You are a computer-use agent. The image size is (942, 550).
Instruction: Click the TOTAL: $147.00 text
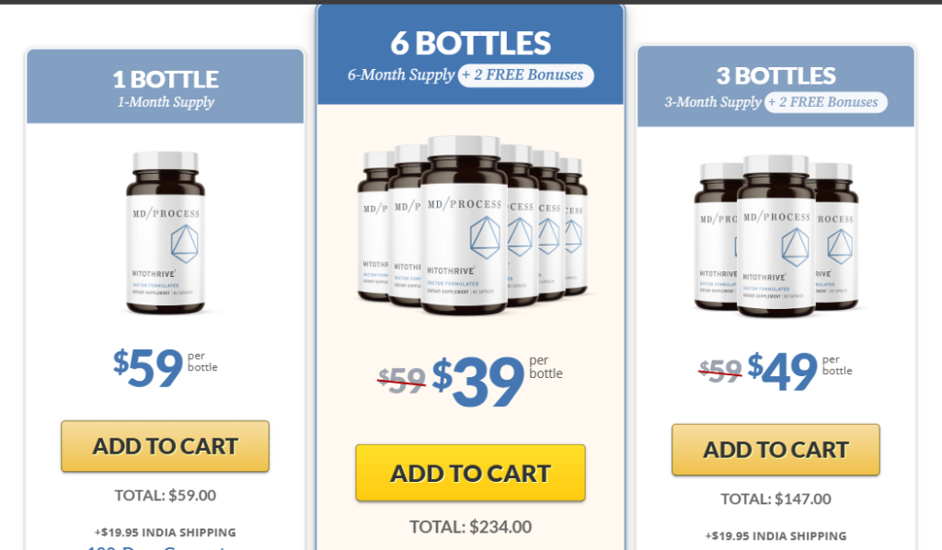pos(775,499)
